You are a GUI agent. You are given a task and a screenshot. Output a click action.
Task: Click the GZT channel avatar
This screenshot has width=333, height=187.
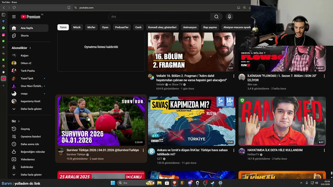[151, 151]
